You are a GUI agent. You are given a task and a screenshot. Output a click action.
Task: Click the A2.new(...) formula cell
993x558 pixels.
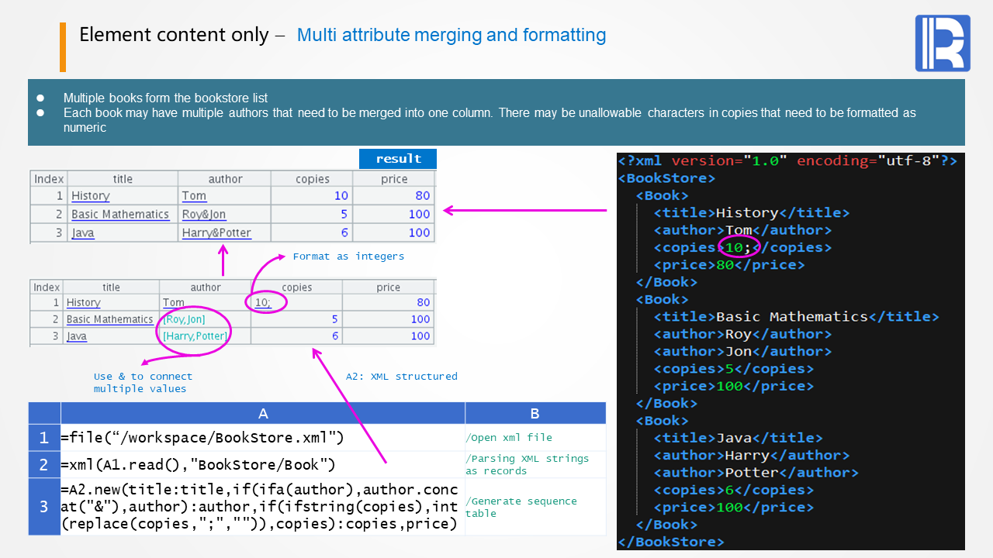262,507
